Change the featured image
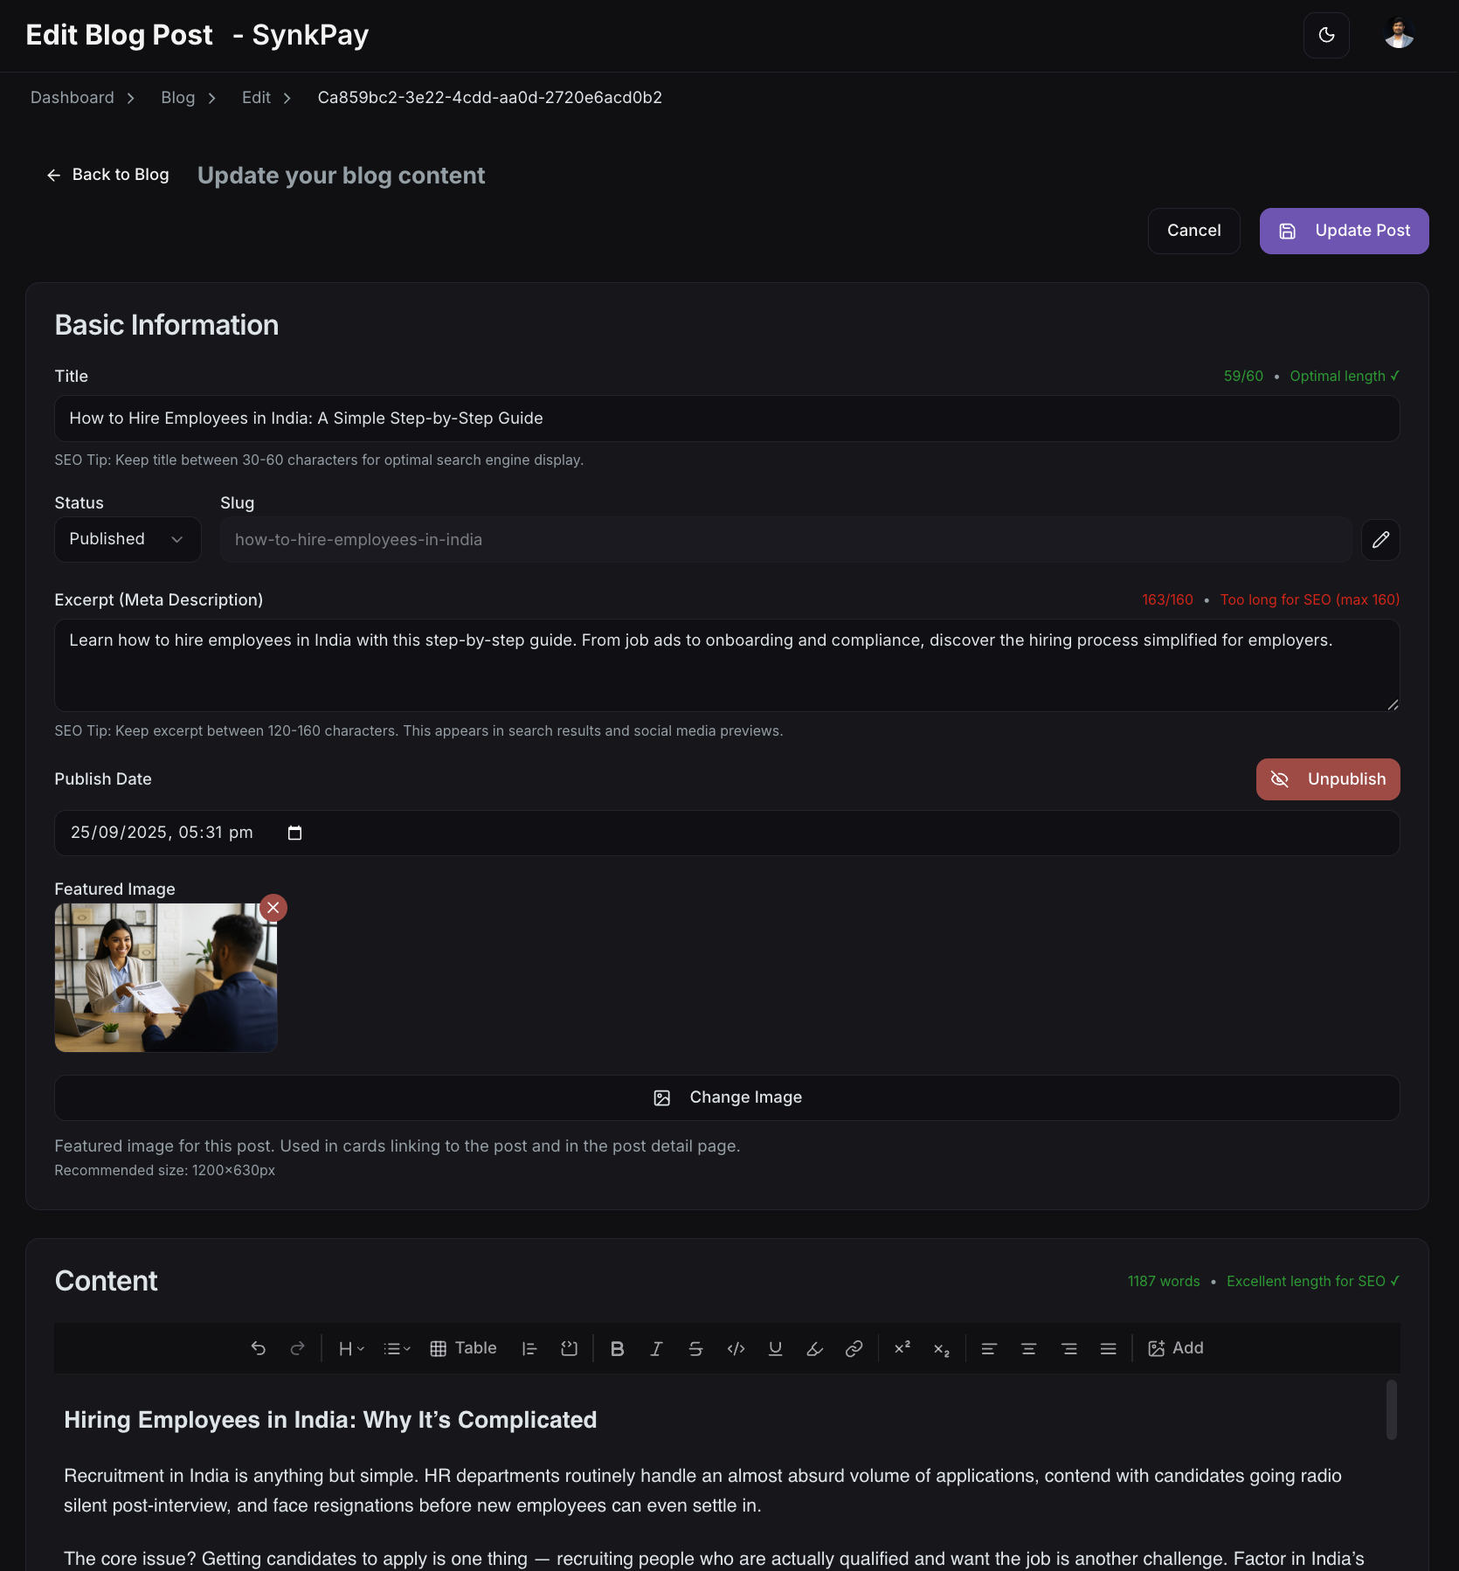The width and height of the screenshot is (1459, 1571). (727, 1097)
